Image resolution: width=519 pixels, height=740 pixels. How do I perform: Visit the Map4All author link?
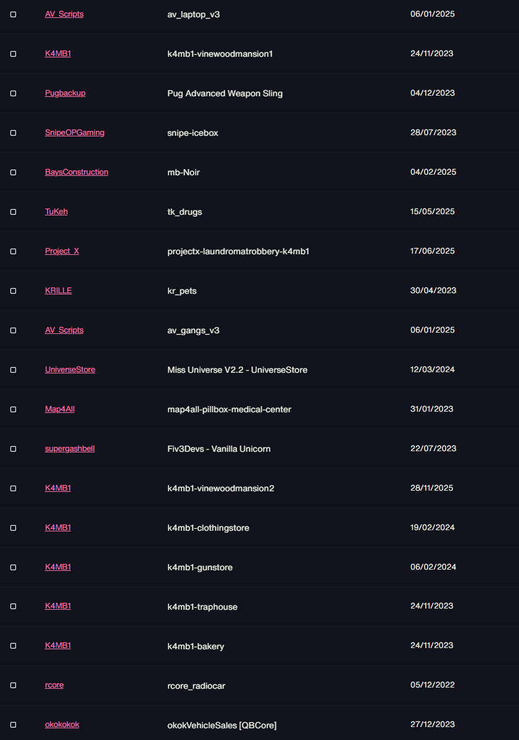pos(59,409)
